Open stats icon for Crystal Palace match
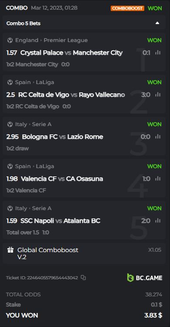This screenshot has height=327, width=170. 158,53
